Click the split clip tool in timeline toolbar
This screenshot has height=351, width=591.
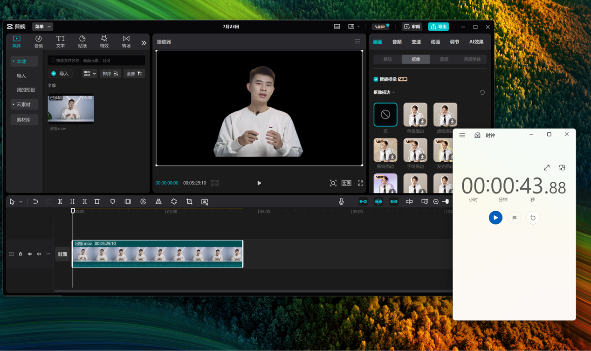click(x=60, y=202)
